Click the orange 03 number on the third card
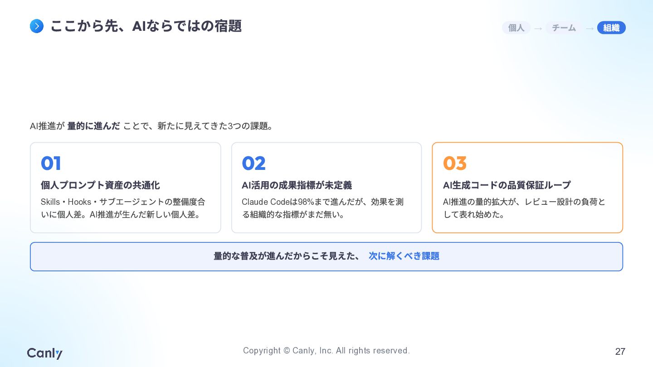 [455, 164]
